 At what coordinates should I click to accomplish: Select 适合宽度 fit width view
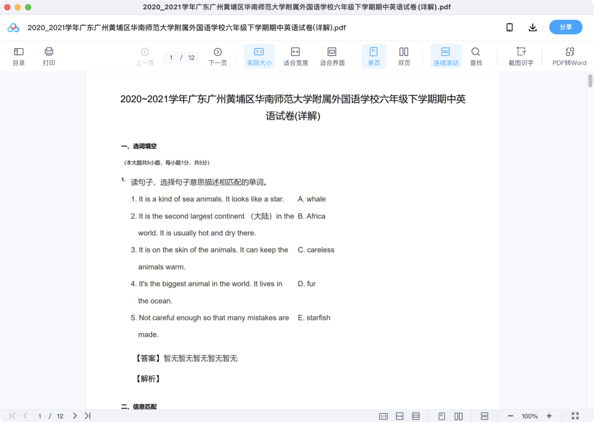tap(295, 57)
